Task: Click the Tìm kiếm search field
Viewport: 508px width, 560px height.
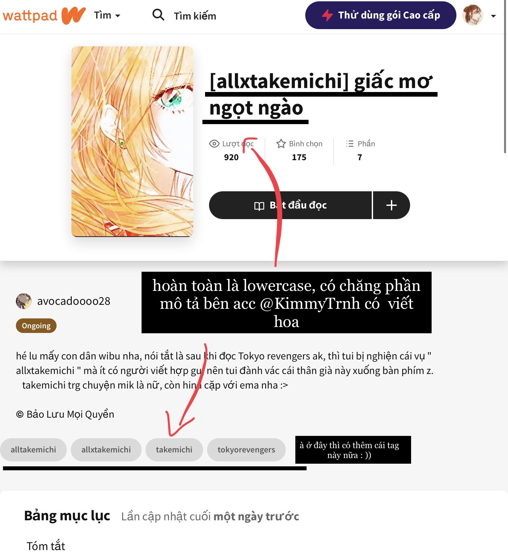Action: pyautogui.click(x=195, y=16)
